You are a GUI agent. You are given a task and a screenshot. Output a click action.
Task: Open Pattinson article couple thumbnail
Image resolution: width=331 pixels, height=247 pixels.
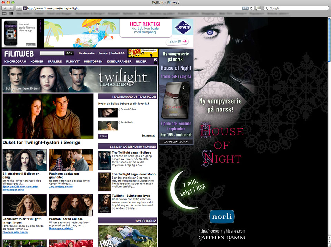(71, 160)
